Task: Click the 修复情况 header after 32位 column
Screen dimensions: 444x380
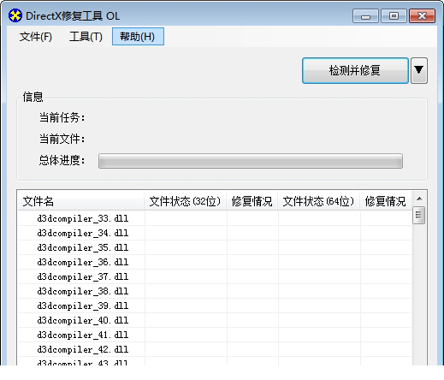Action: 252,201
